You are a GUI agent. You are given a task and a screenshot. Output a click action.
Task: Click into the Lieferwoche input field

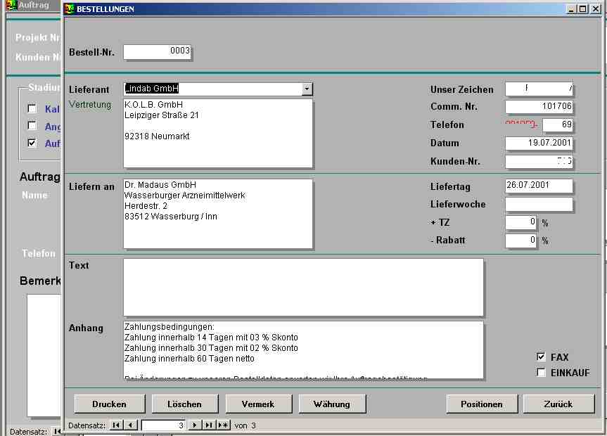tap(539, 205)
